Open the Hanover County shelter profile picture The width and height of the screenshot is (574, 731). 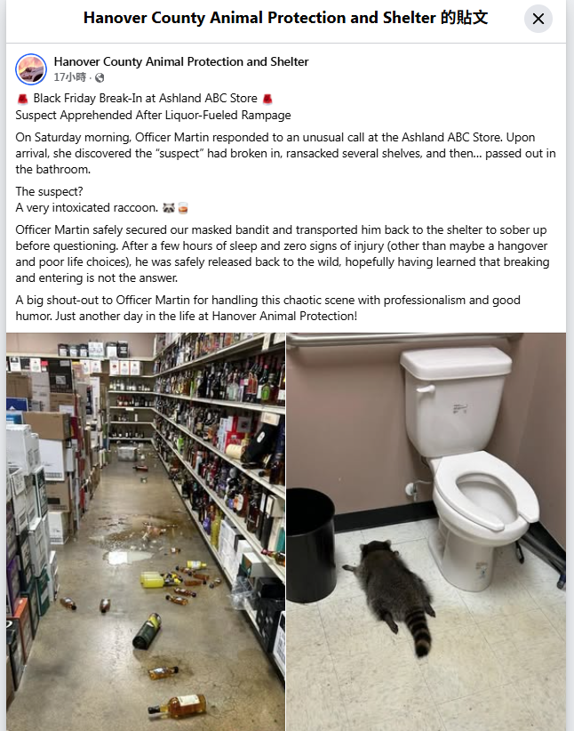[31, 69]
